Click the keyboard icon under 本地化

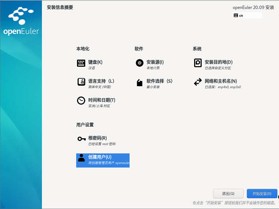(81, 63)
